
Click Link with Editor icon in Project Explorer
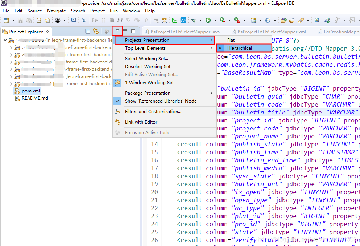tap(96, 31)
